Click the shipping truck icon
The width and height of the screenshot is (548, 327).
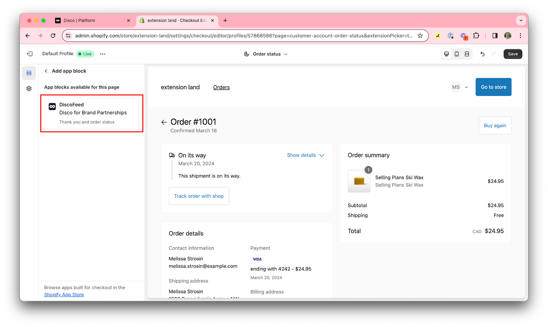[172, 155]
